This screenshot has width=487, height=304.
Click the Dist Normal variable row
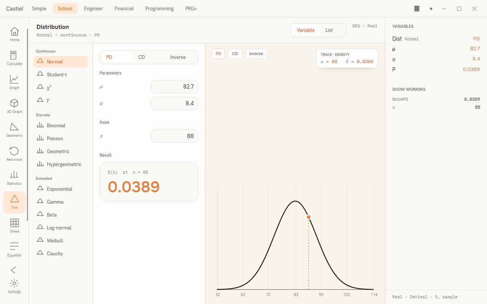[436, 39]
